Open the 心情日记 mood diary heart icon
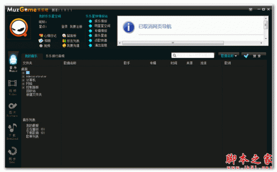This screenshot has width=277, height=172. 41,36
